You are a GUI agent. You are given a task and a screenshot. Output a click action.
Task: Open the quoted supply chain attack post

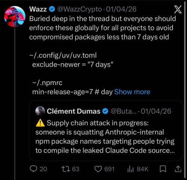pos(106,130)
